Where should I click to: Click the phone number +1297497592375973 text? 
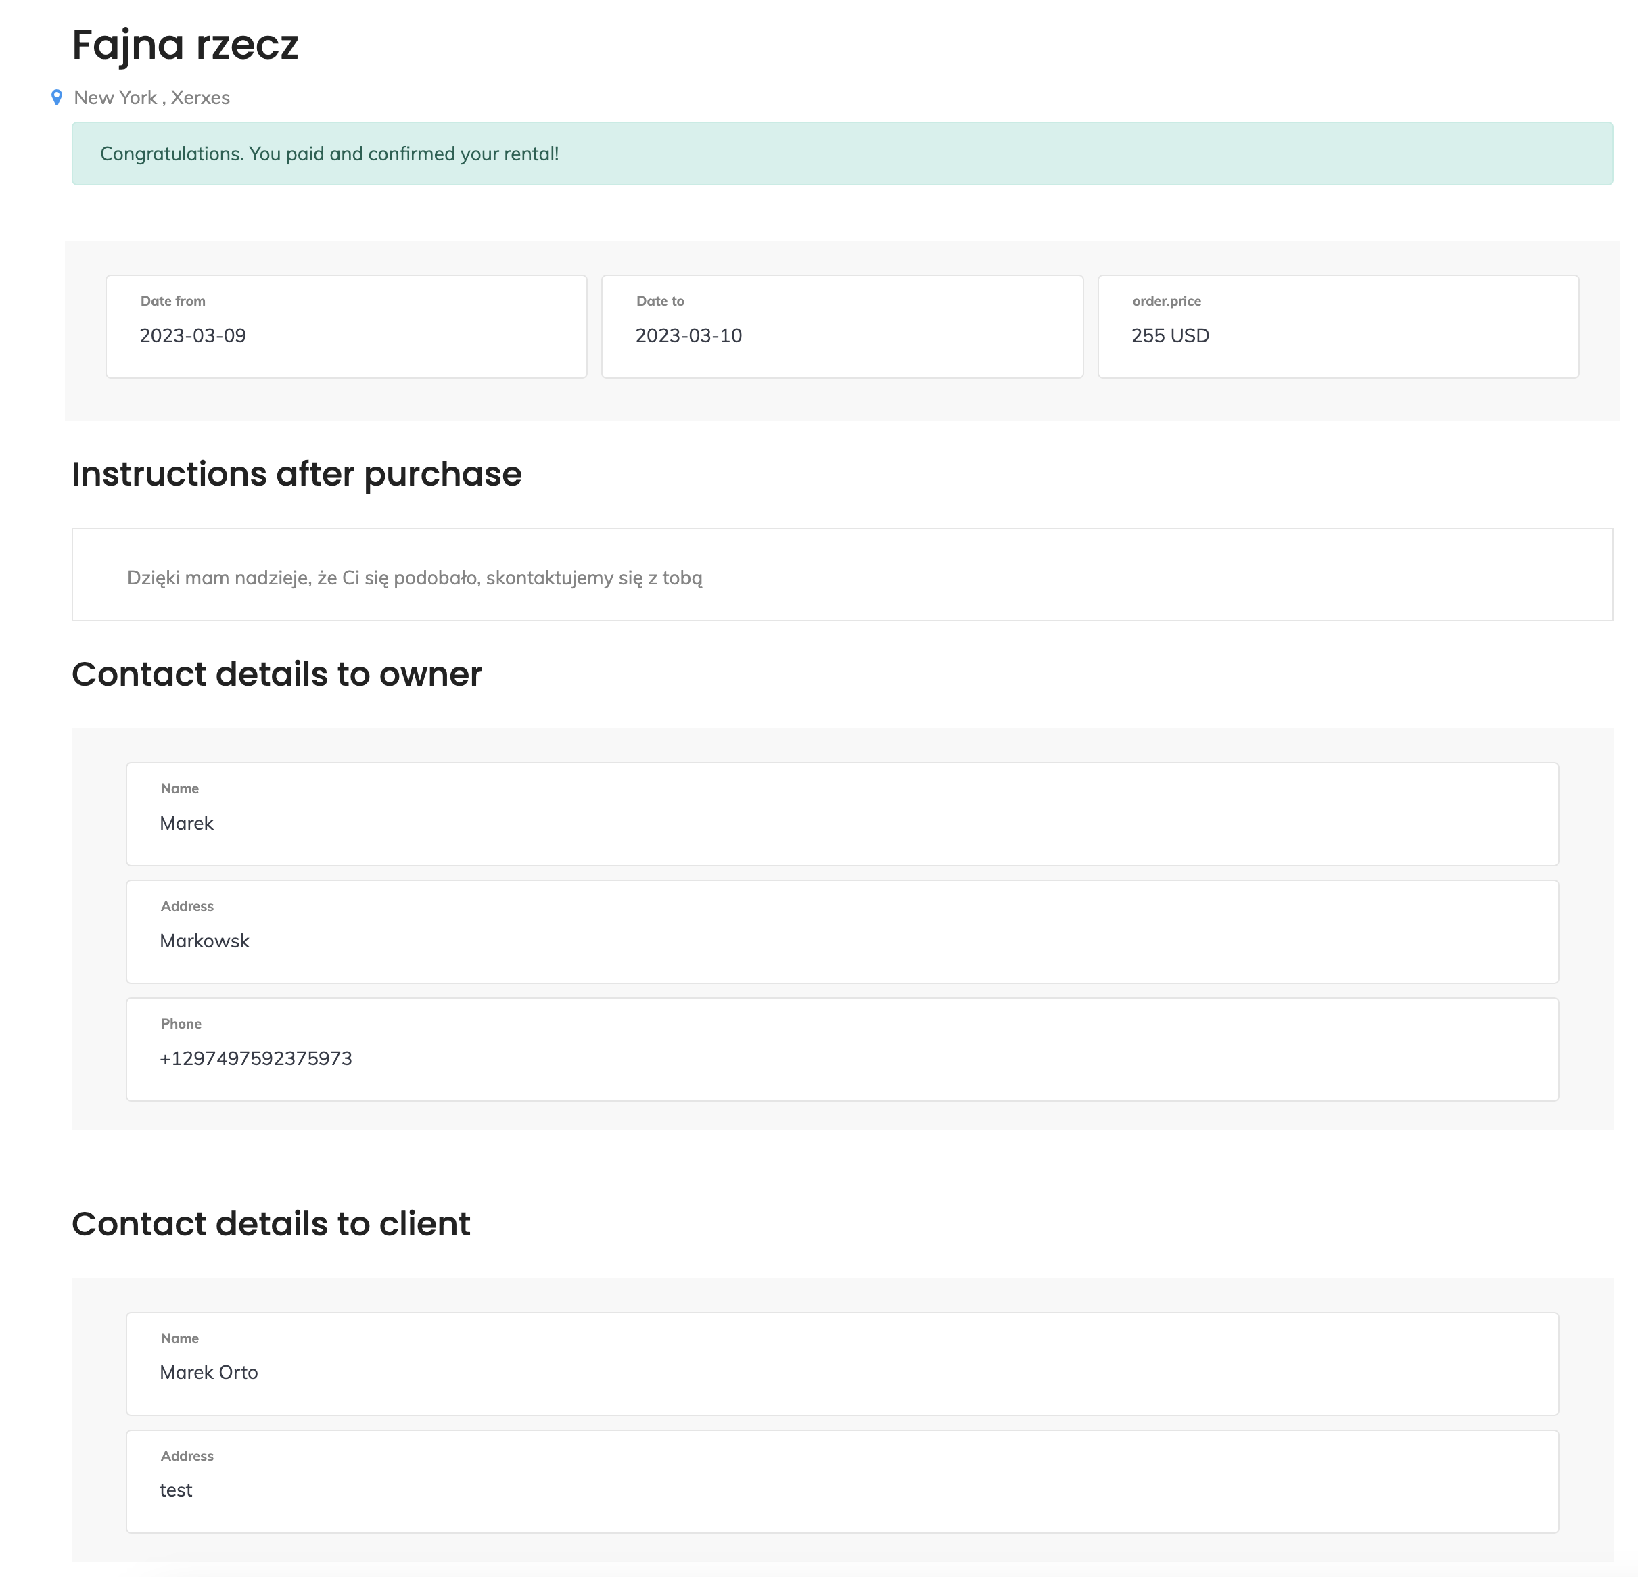pyautogui.click(x=256, y=1059)
